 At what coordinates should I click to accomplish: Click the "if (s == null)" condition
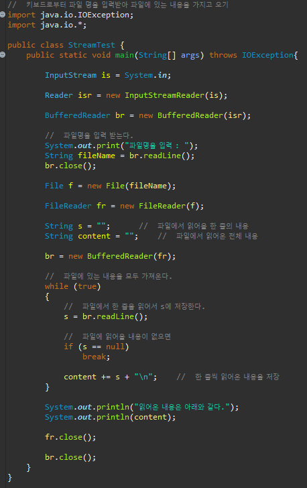[x=97, y=347]
